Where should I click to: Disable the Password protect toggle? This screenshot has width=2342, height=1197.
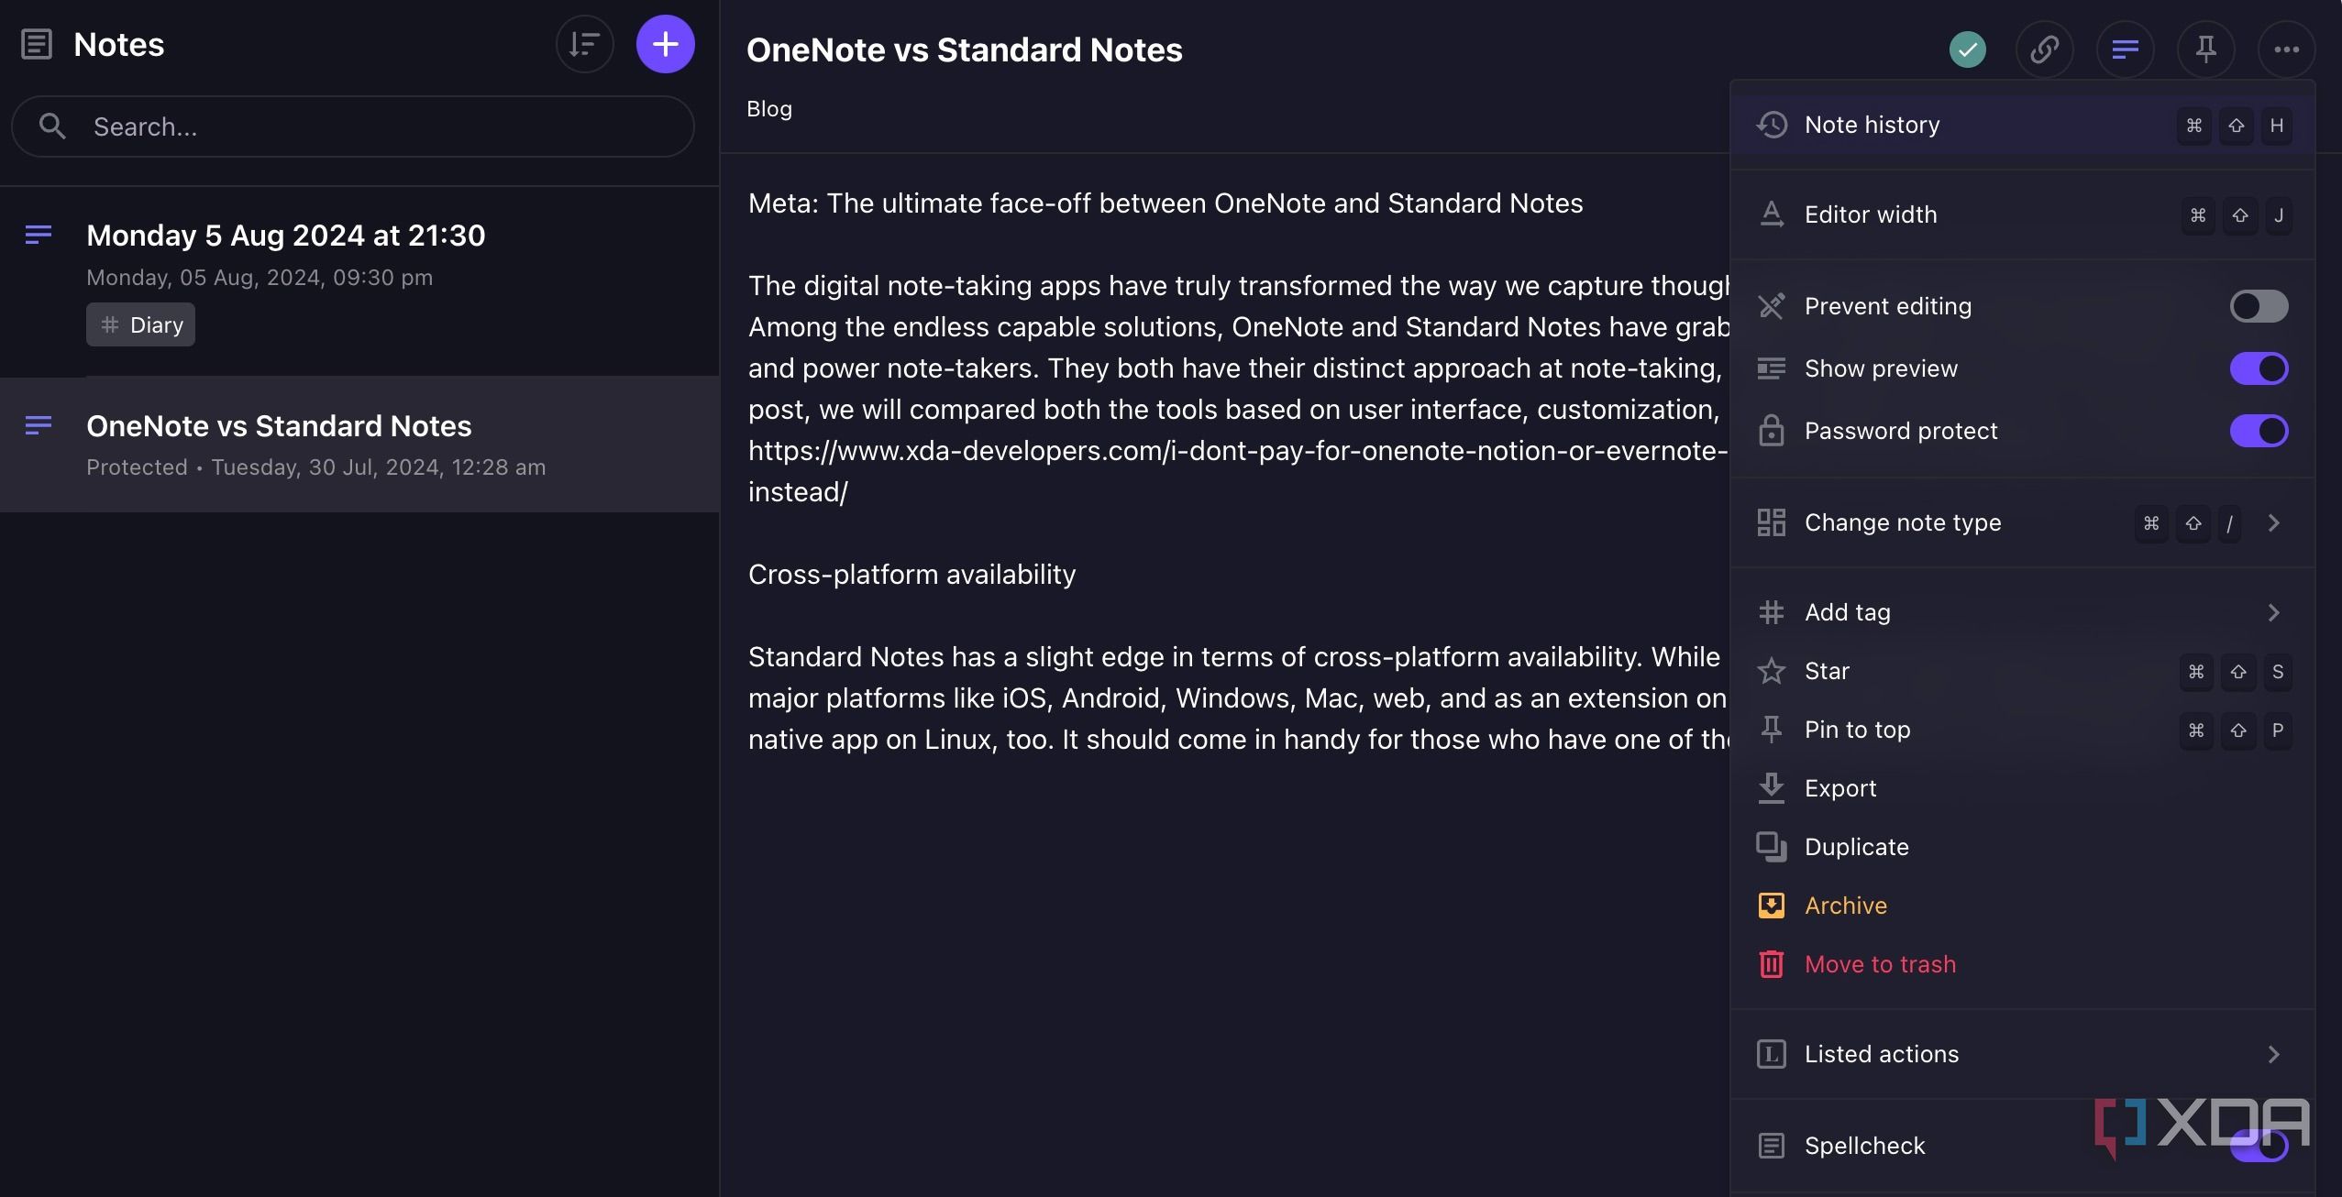(2259, 431)
